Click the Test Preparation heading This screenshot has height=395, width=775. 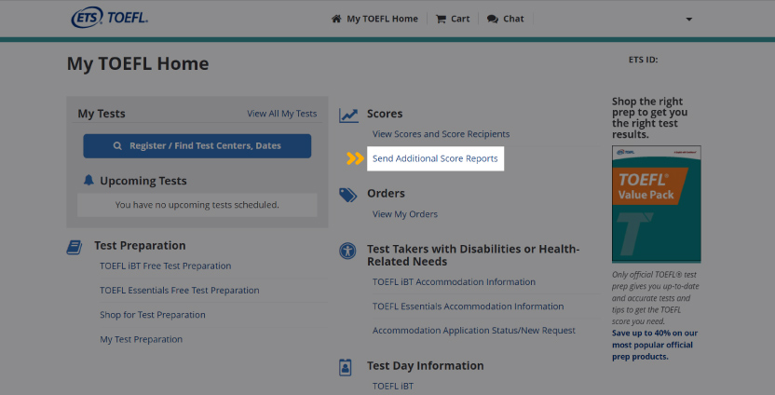pyautogui.click(x=140, y=246)
